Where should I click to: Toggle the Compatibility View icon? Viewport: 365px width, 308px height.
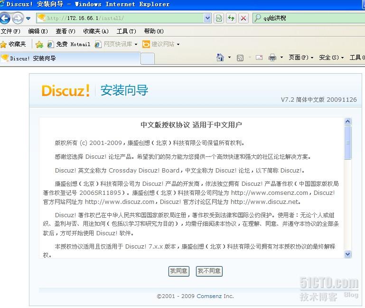(x=219, y=18)
